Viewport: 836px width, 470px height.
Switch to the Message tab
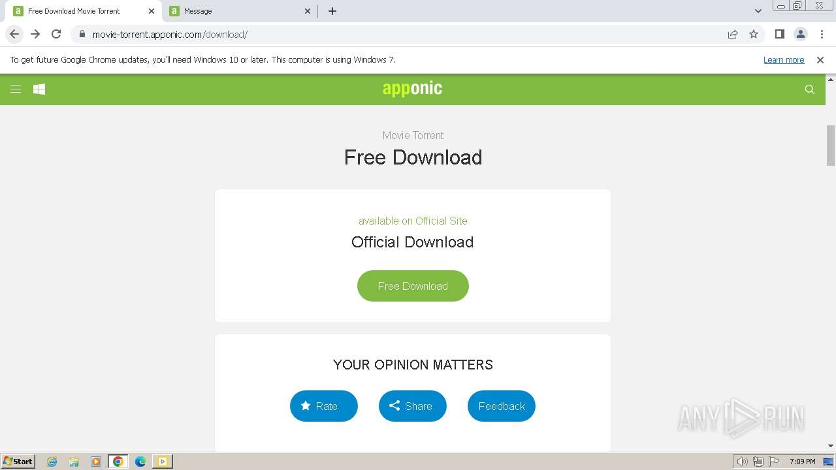[x=240, y=11]
